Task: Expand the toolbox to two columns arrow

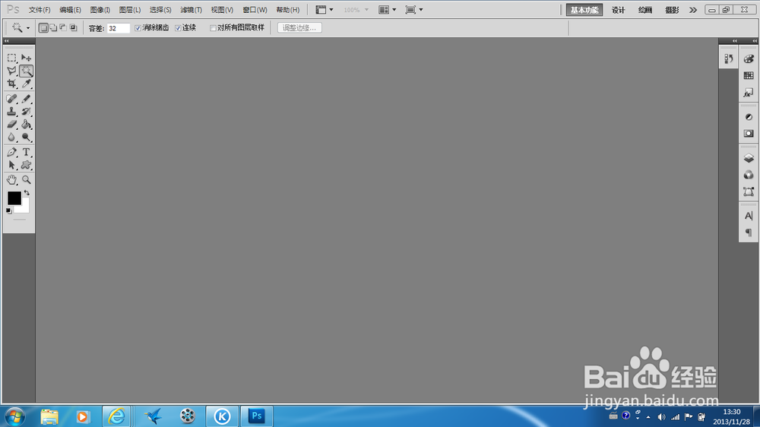Action: tap(6, 41)
